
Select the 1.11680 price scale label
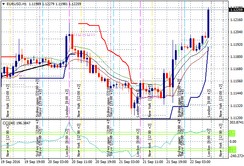click(x=236, y=69)
